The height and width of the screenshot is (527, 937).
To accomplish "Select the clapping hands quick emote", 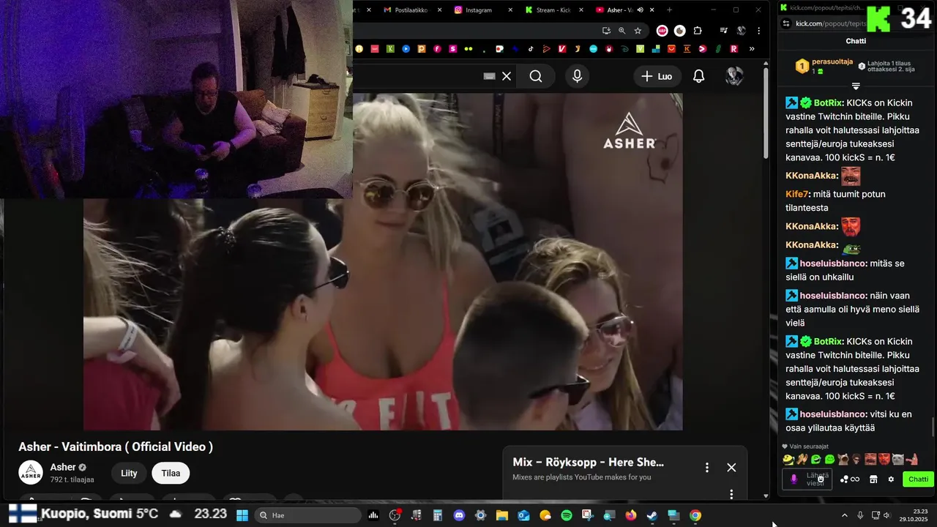I will tap(802, 460).
